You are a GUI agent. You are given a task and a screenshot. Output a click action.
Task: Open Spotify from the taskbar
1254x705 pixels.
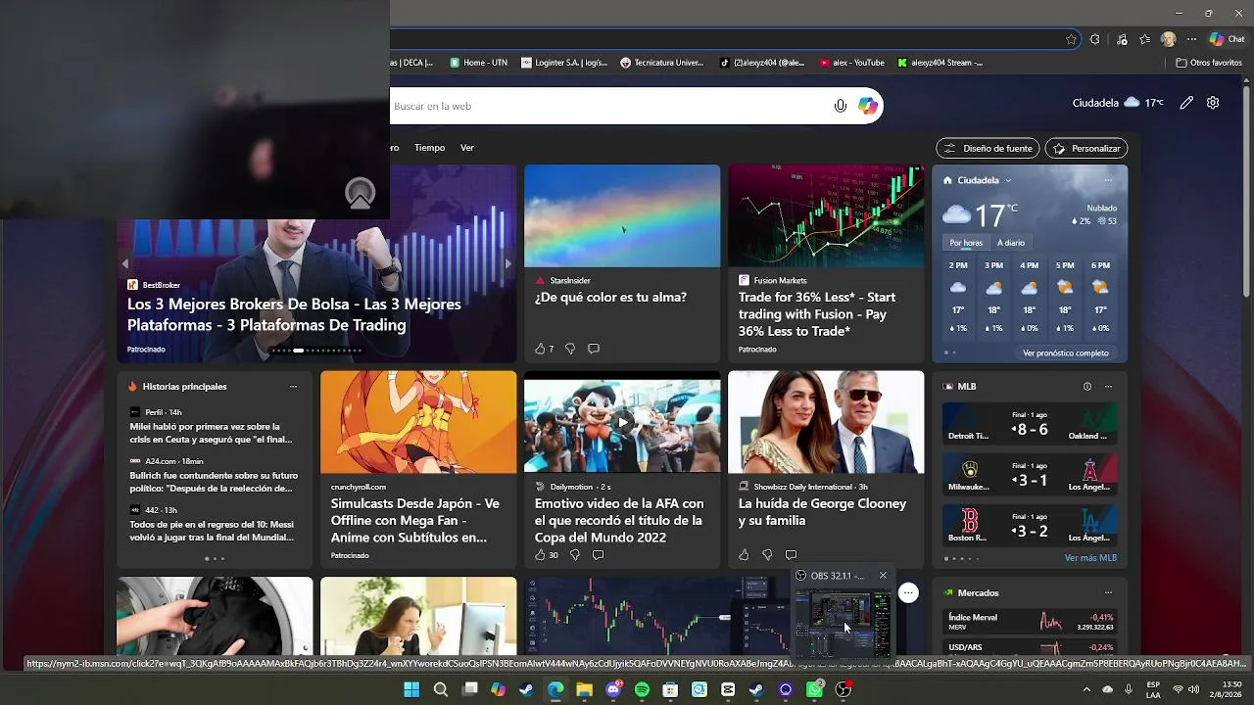(642, 689)
